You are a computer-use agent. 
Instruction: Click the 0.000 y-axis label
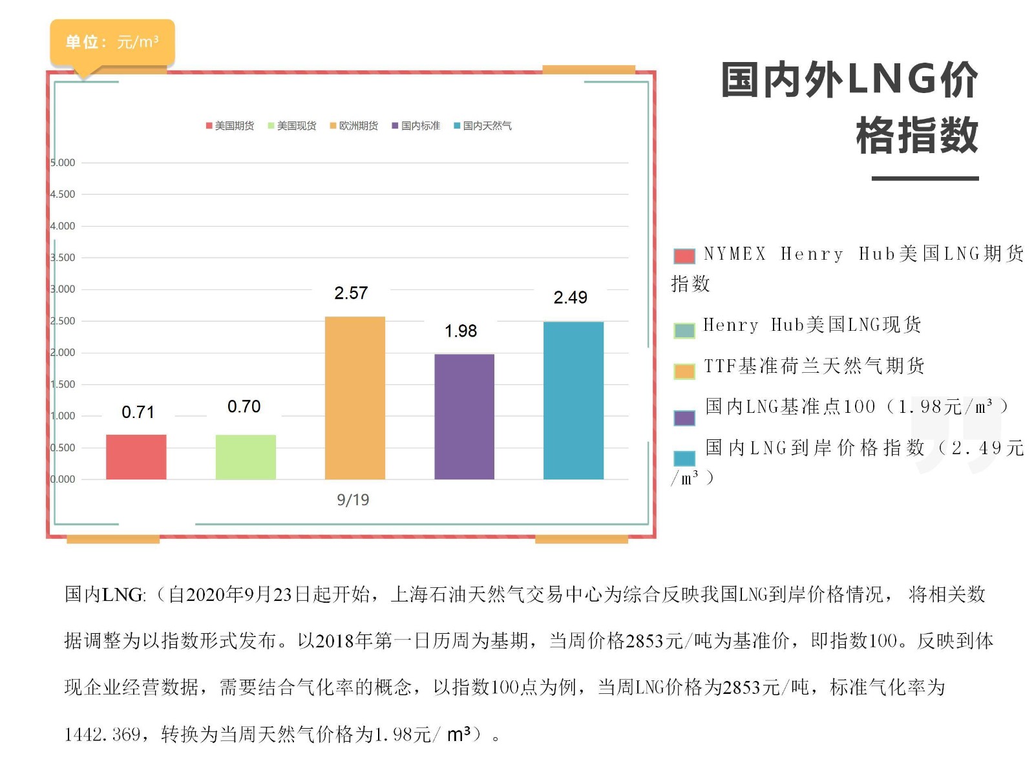[63, 479]
